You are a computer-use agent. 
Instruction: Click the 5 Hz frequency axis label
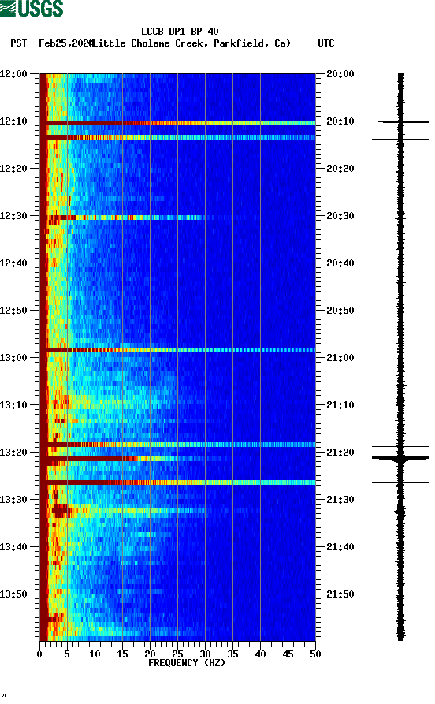[67, 654]
